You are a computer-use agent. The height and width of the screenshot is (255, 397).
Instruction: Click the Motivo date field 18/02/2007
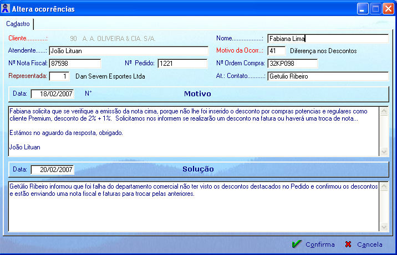point(52,93)
